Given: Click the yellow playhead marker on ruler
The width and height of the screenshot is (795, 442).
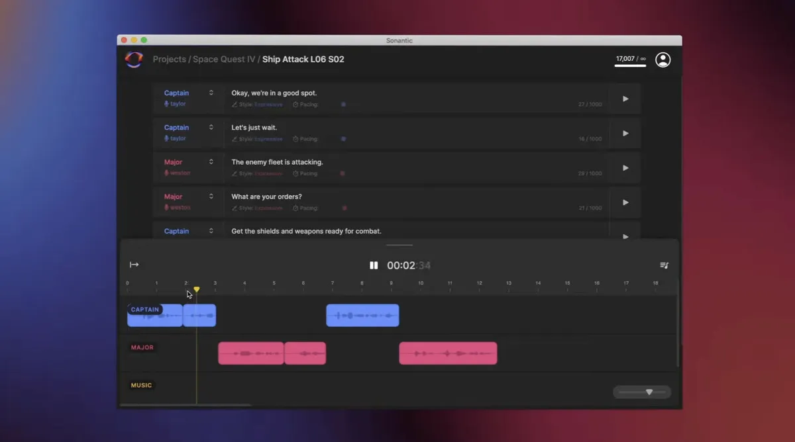Looking at the screenshot, I should coord(197,290).
